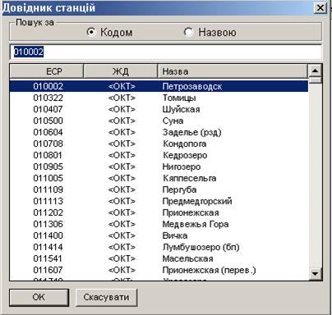Select the Предмедгорский station row

159,201
